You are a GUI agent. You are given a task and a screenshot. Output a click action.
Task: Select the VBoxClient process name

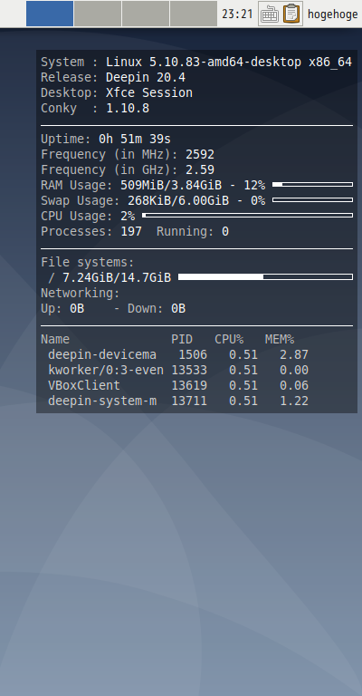point(84,385)
